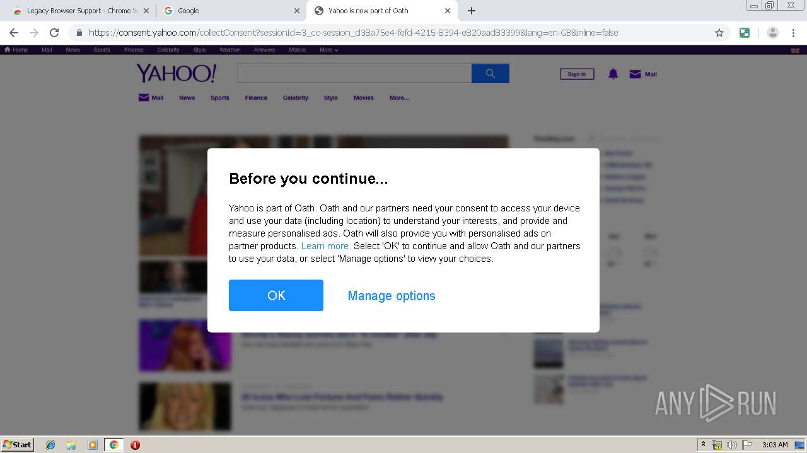Viewport: 807px width, 453px height.
Task: Click the UK flag icon in top bar
Action: [794, 50]
